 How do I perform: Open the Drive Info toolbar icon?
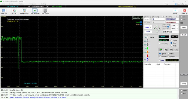coord(4,11)
